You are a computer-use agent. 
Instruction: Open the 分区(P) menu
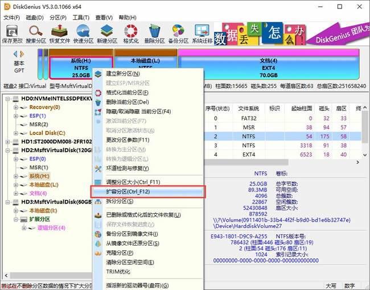click(x=58, y=18)
